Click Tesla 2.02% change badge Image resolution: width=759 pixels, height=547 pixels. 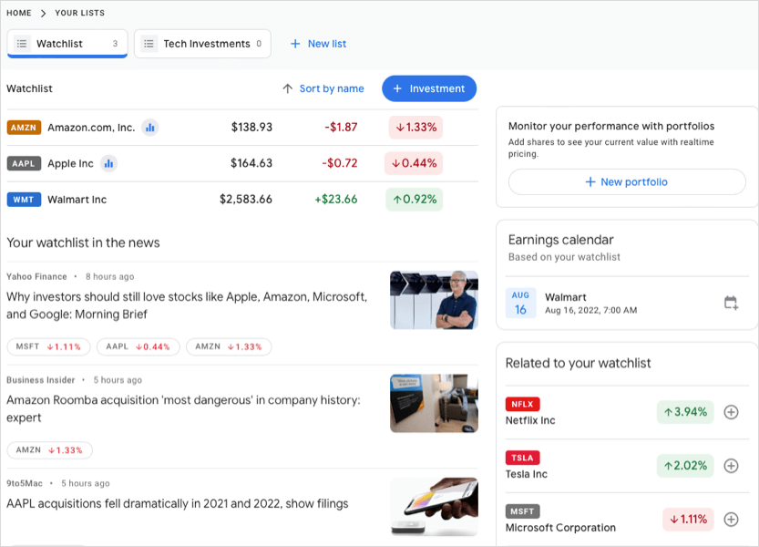[685, 466]
